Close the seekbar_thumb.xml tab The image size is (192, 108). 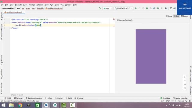coord(23,12)
